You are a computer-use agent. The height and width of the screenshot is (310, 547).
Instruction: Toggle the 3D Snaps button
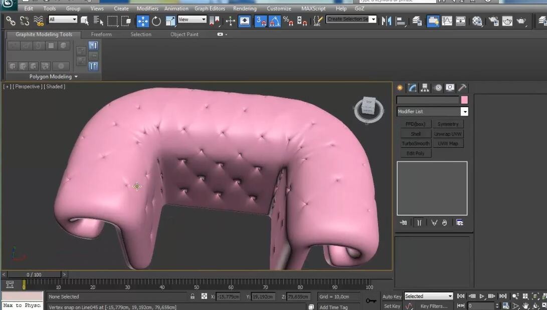coord(261,21)
